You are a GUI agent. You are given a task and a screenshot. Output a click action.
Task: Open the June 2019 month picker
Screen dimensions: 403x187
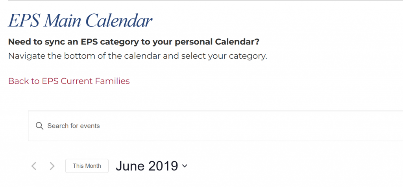152,166
